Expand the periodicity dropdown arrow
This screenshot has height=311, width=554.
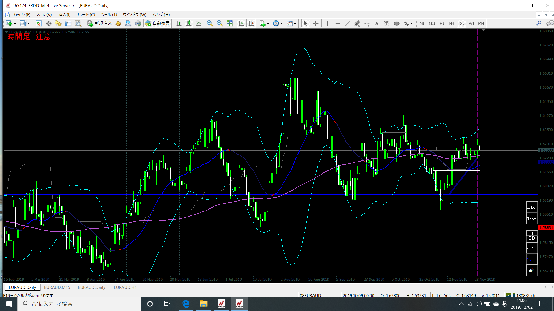pyautogui.click(x=282, y=24)
